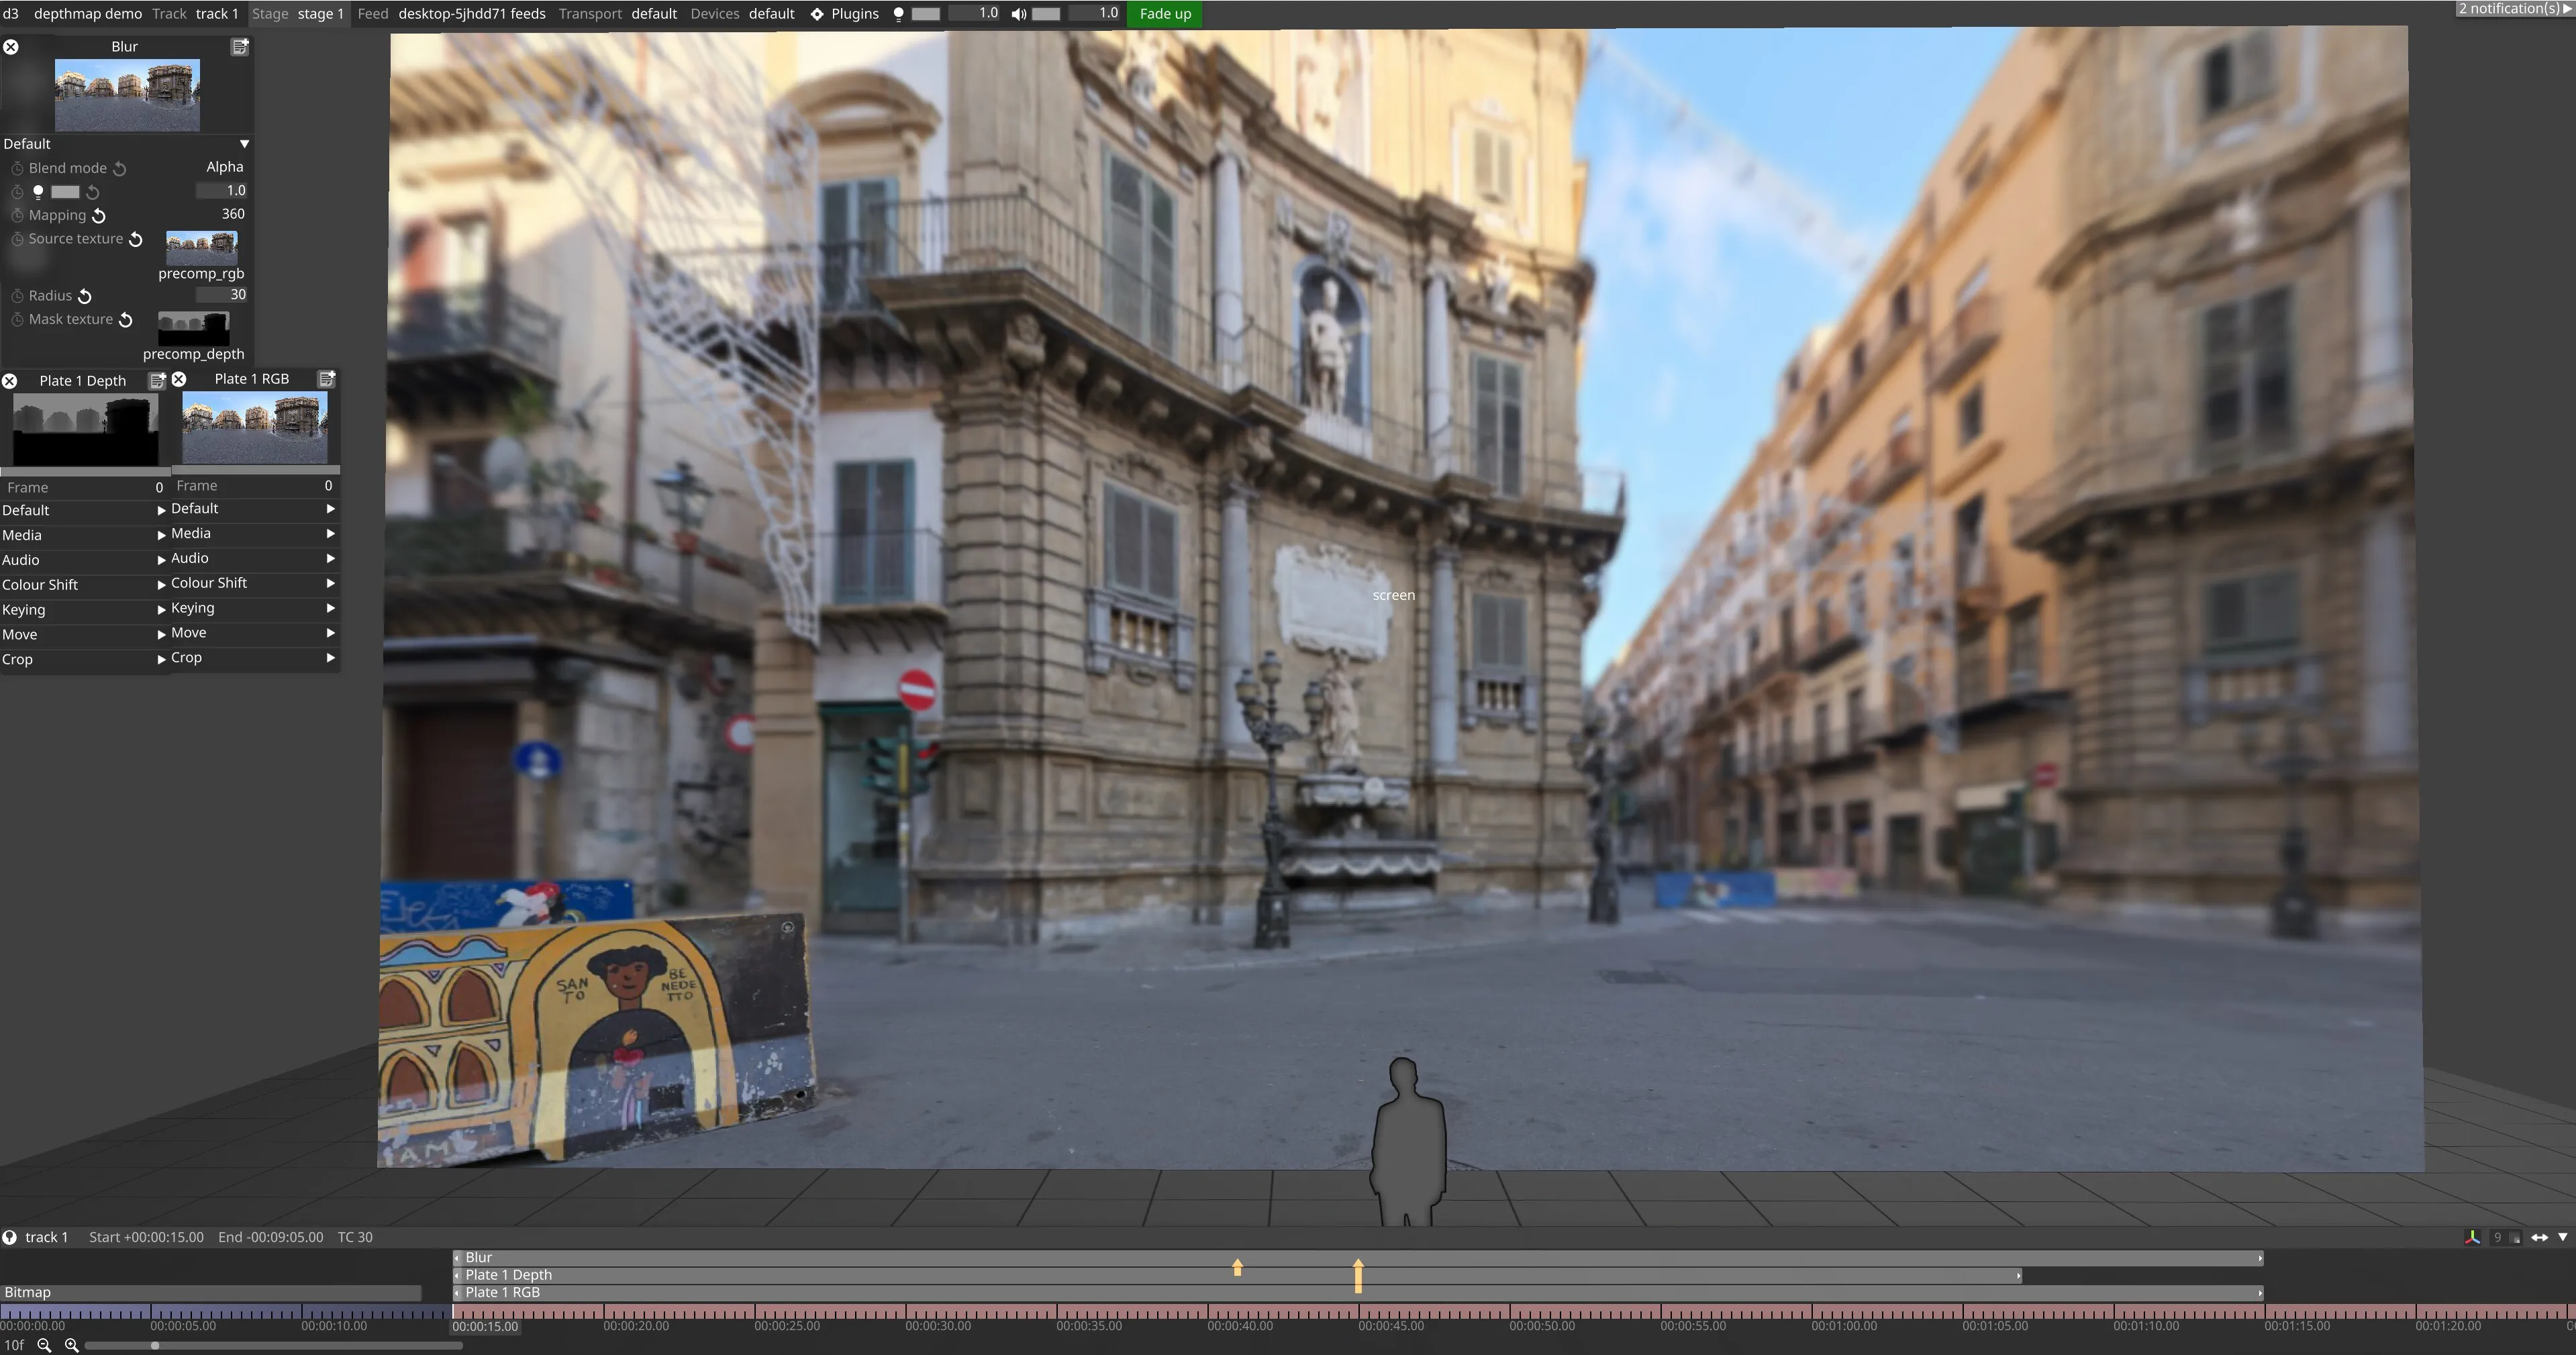Zoom in the timeline with magnifier plus

pos(71,1345)
